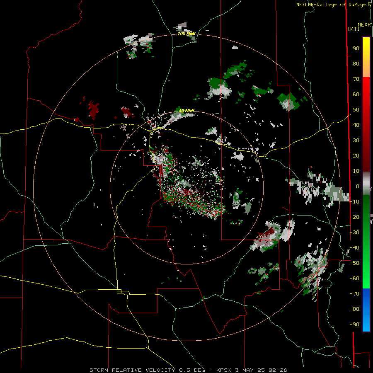Click the green band near -40 kt
The width and height of the screenshot is (373, 373).
coord(366,247)
